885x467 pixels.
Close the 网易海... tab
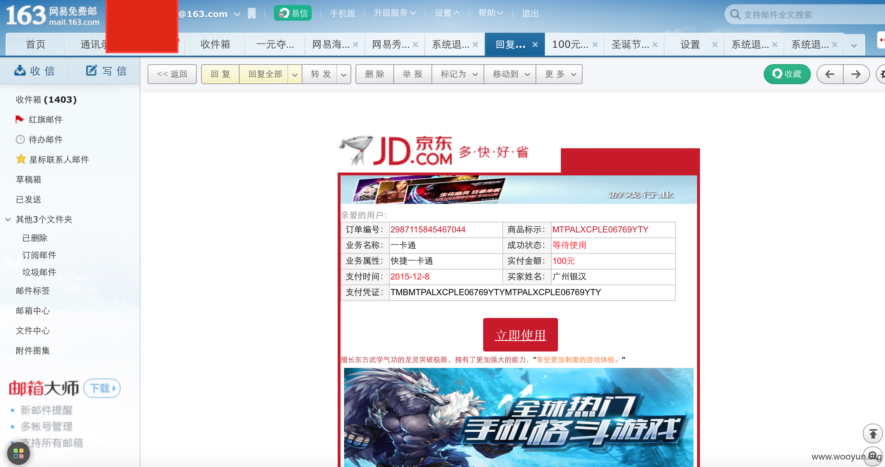pos(355,45)
